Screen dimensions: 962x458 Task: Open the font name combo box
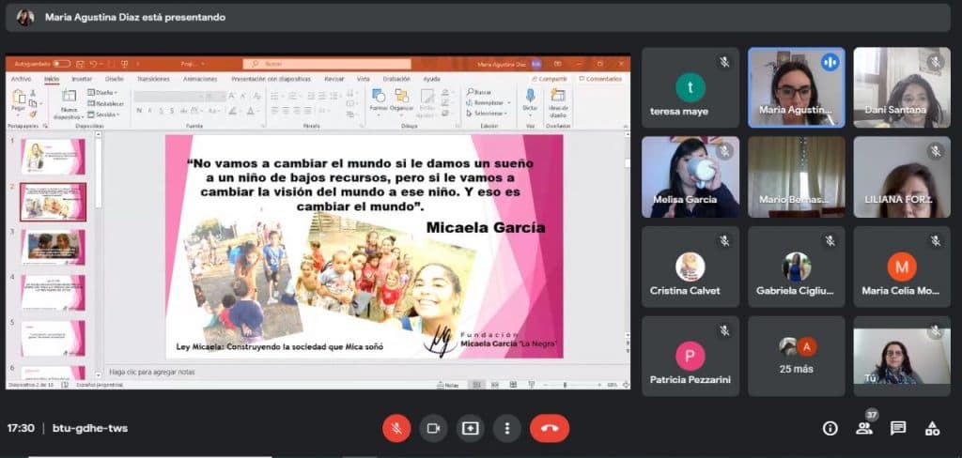pyautogui.click(x=169, y=96)
